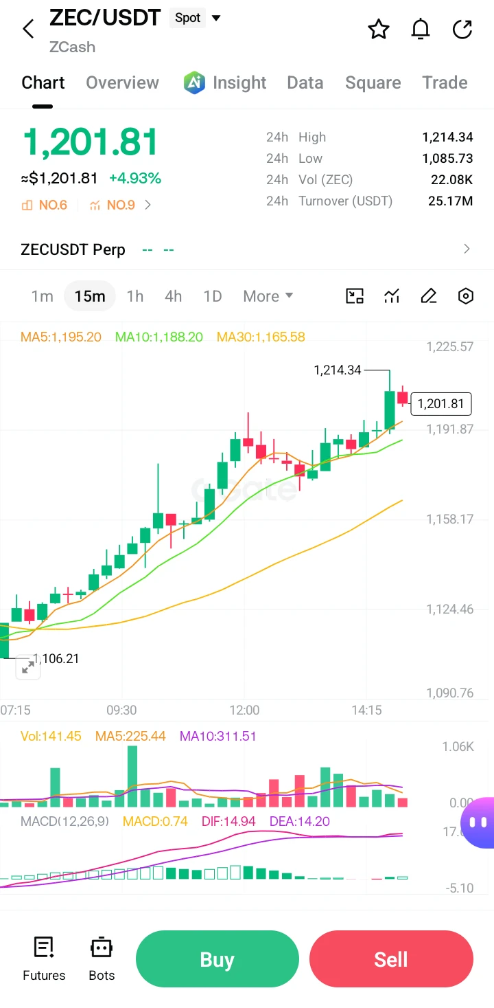Select 1m timeframe

tap(42, 296)
